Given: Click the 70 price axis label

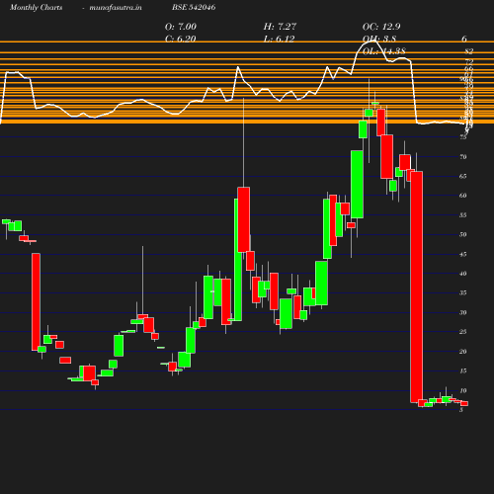Looking at the screenshot, I should pyautogui.click(x=463, y=157).
